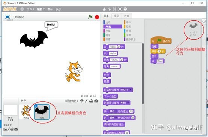Open the 提示 menu item
Image resolution: width=208 pixels, height=137 pixels.
click(50, 9)
